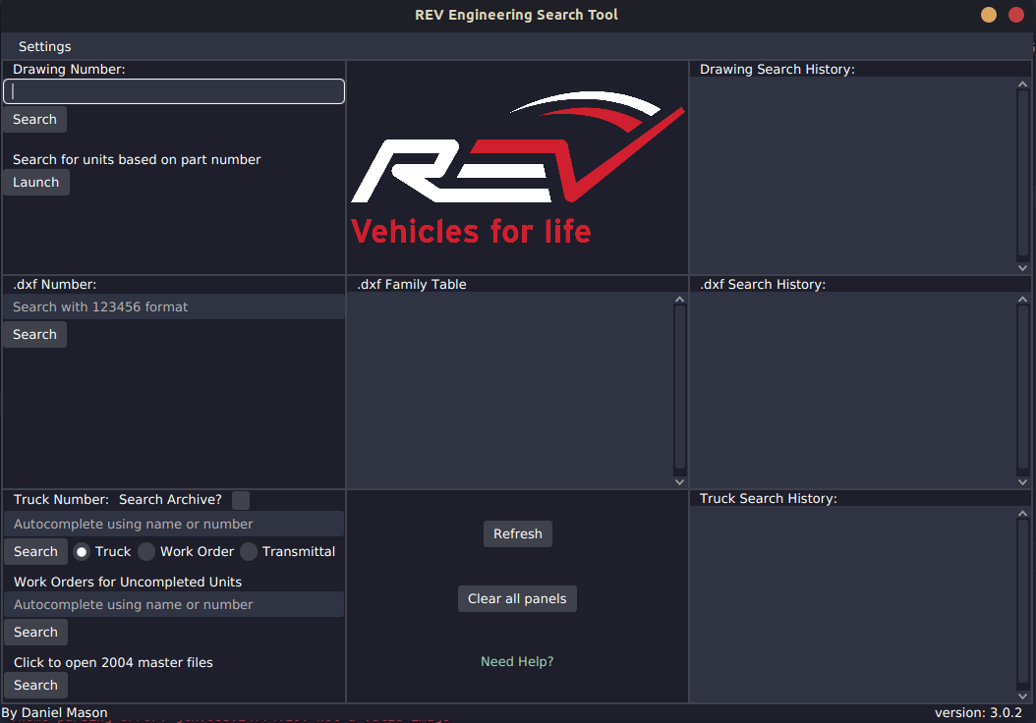Click the version: 3.0.2 status text

click(x=978, y=713)
